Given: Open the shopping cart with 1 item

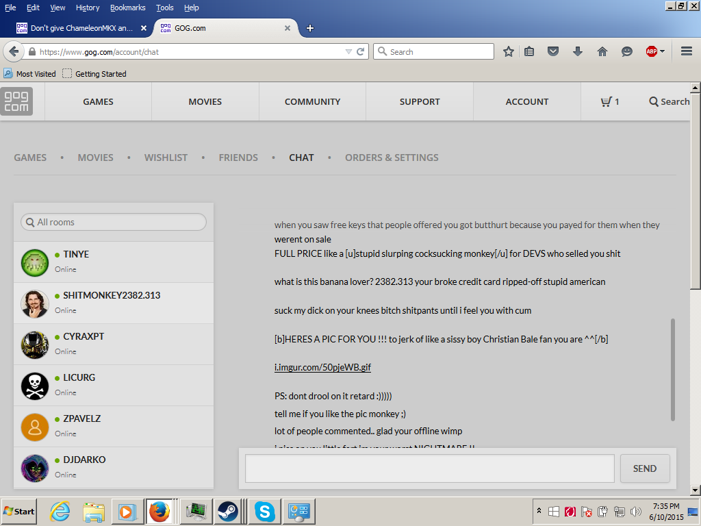Looking at the screenshot, I should coord(610,102).
